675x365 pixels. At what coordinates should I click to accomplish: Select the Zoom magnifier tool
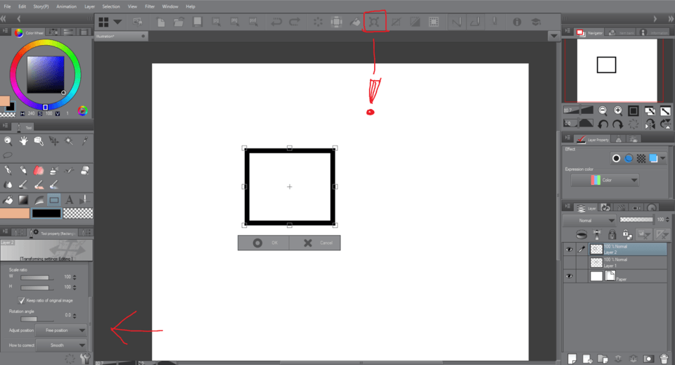coord(8,141)
